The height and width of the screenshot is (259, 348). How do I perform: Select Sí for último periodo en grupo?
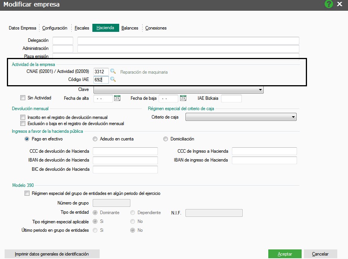(x=95, y=230)
